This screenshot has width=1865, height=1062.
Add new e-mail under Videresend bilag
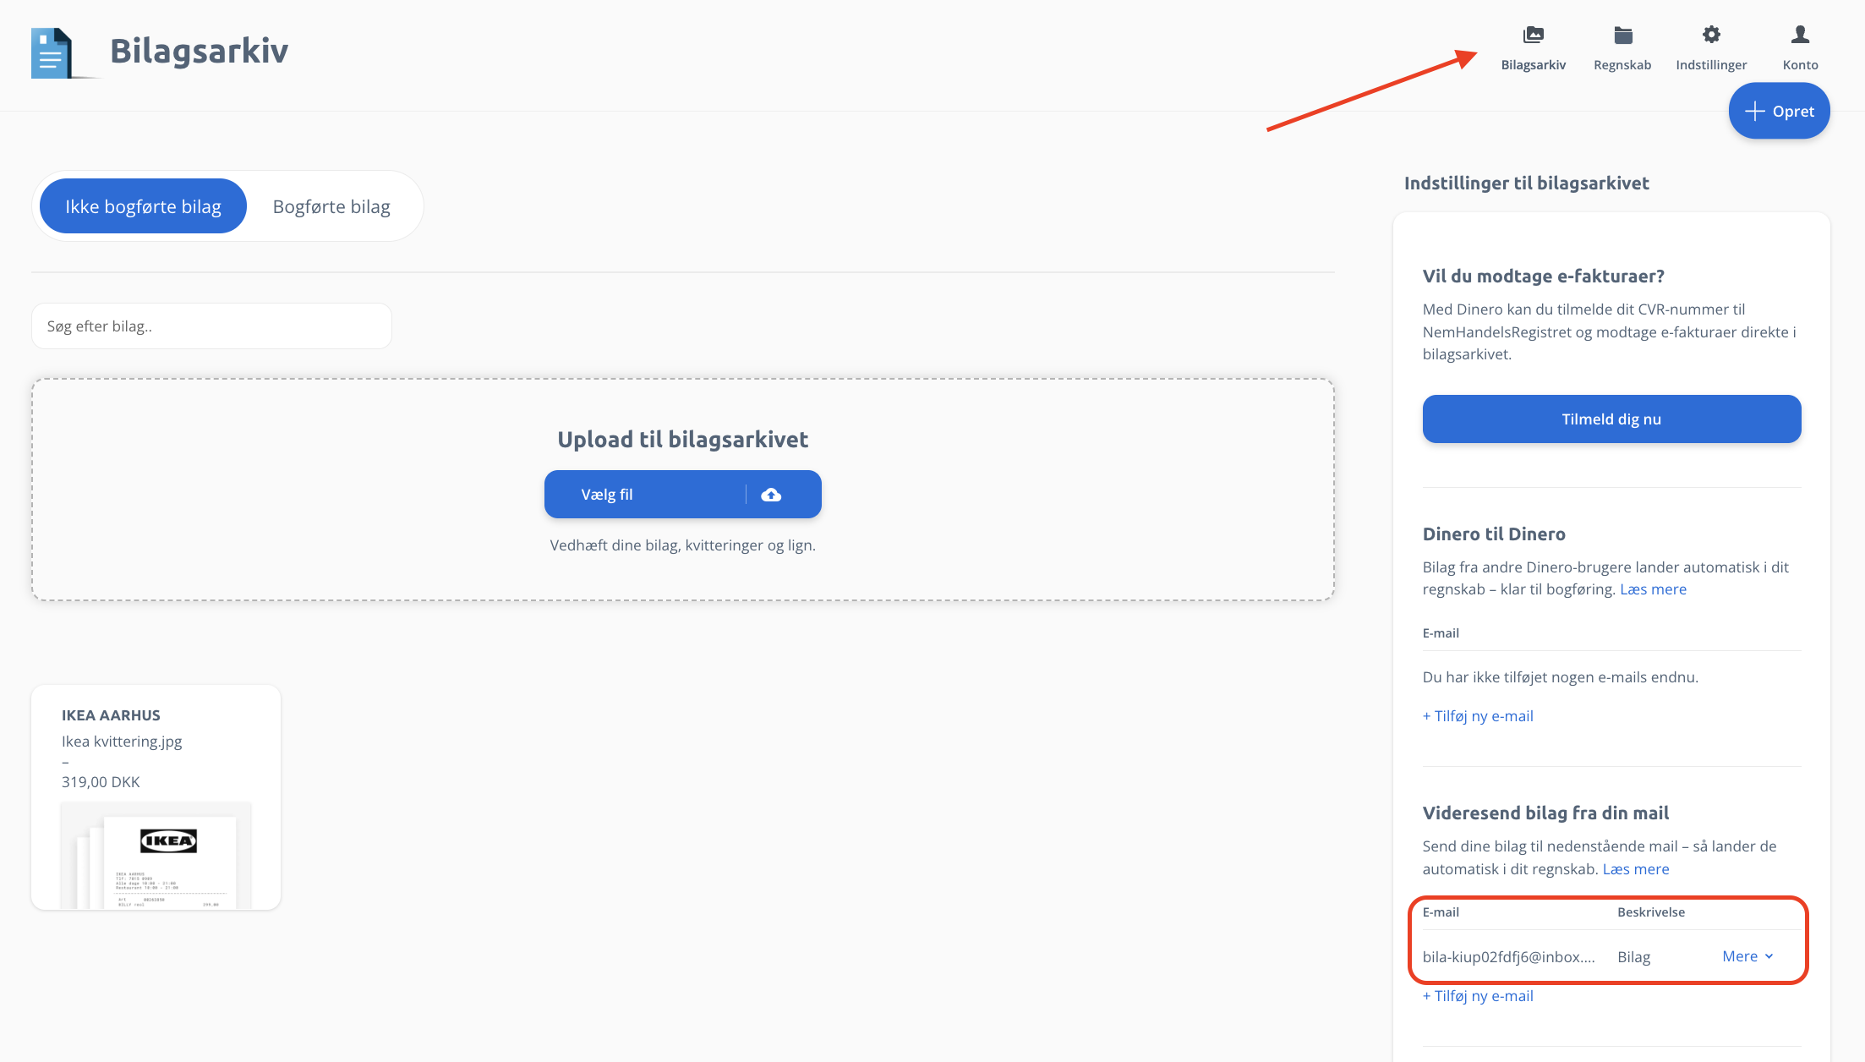(x=1477, y=996)
